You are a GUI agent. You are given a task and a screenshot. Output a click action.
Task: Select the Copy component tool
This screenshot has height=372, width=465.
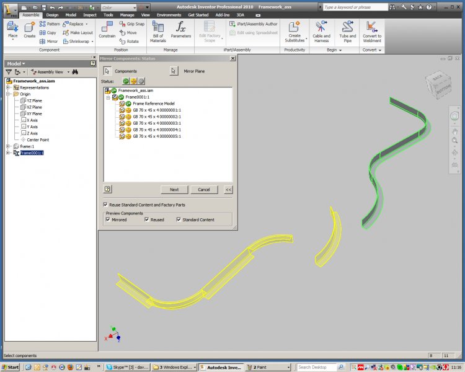[x=48, y=33]
